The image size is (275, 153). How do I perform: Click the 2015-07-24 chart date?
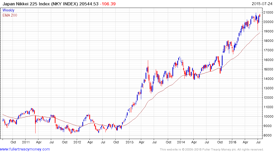coord(262,4)
